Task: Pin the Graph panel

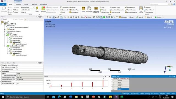Action: point(106,76)
